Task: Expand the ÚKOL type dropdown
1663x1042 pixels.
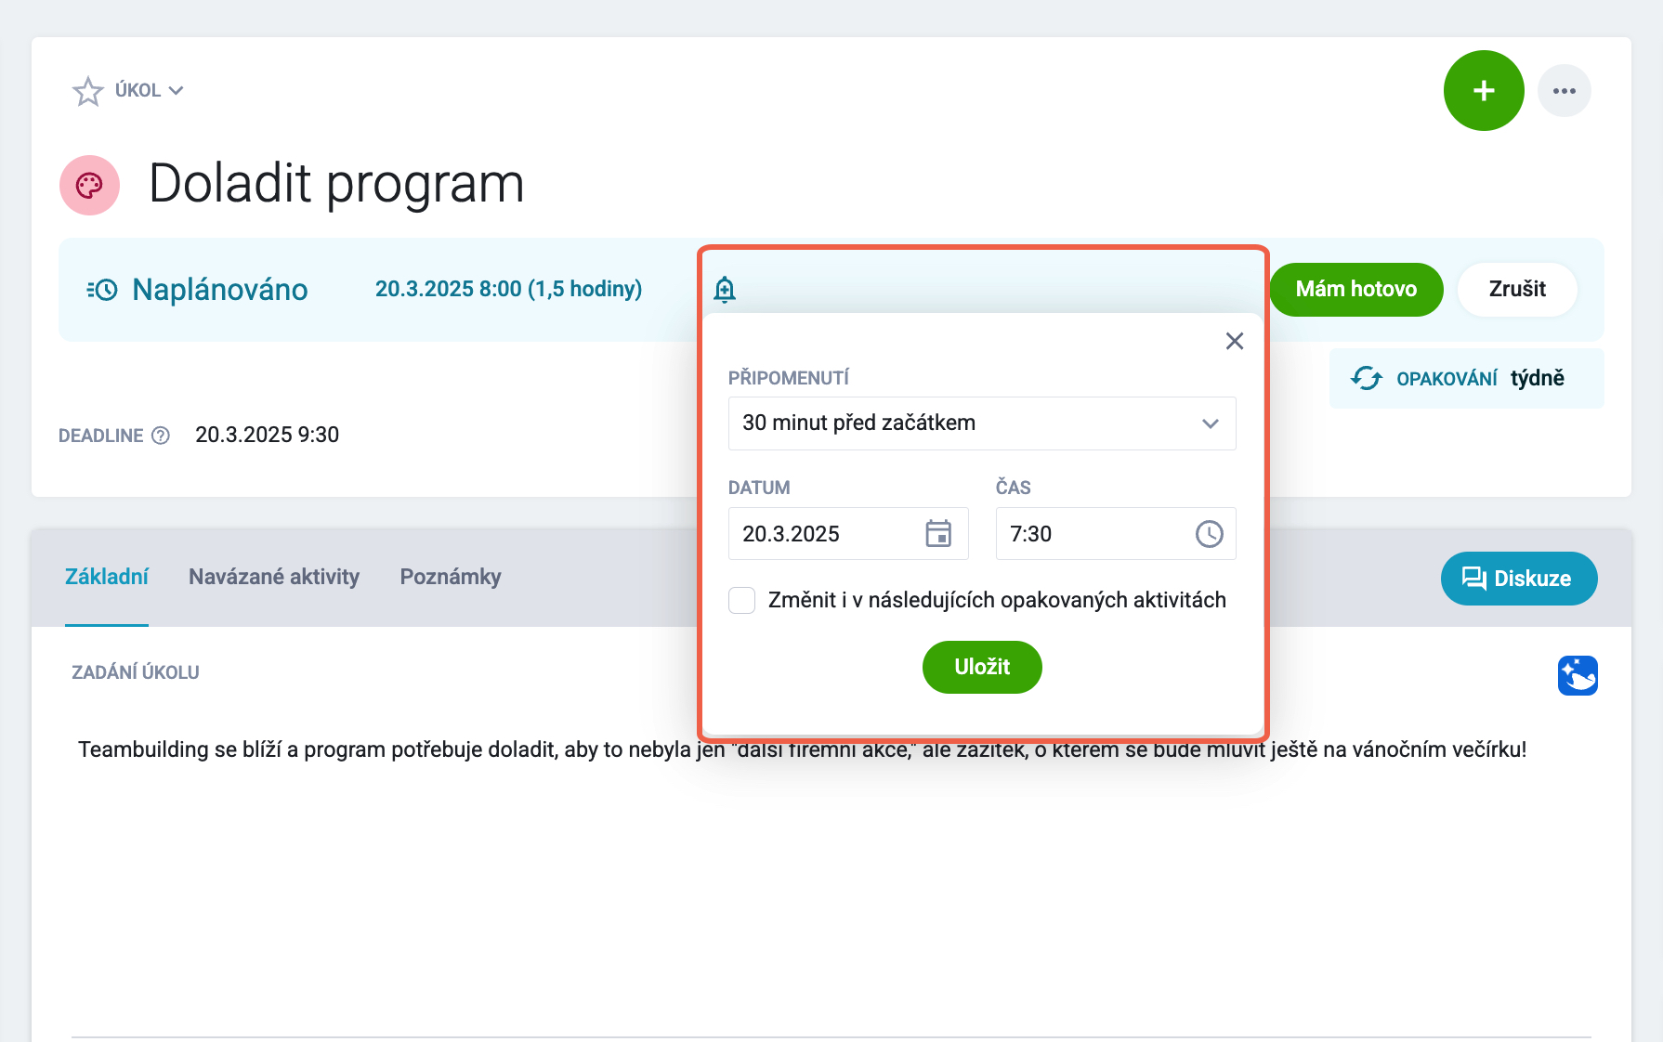Action: [149, 91]
